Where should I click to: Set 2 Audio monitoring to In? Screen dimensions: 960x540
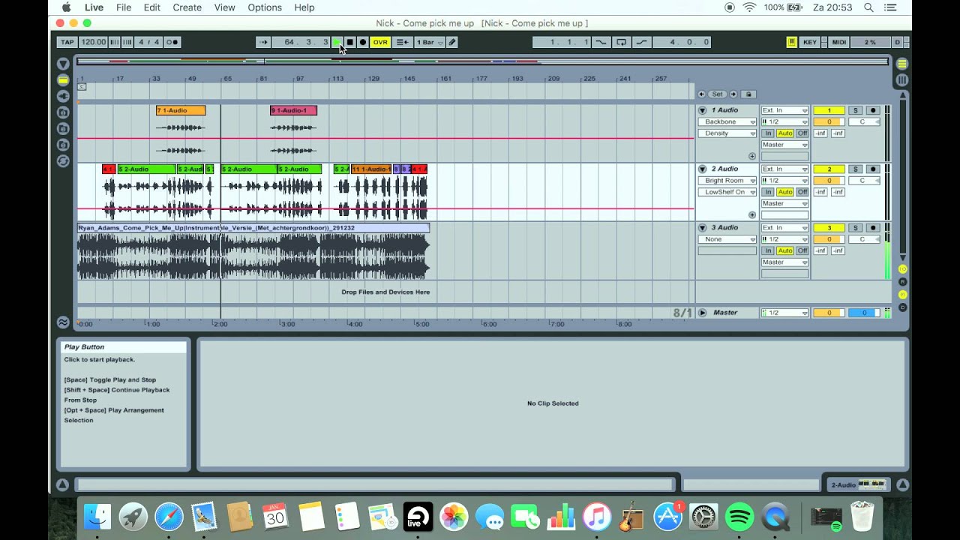pyautogui.click(x=768, y=192)
